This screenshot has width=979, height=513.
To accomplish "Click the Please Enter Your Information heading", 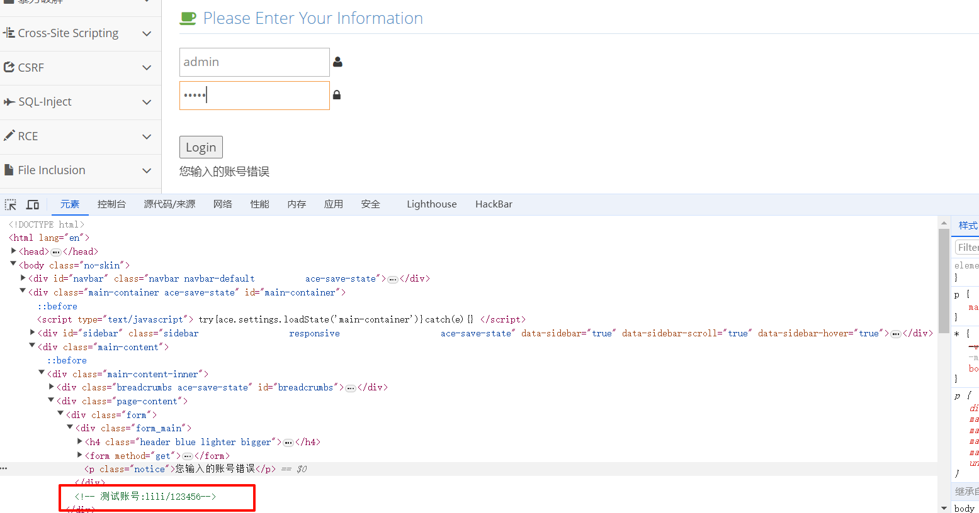I will pos(313,18).
